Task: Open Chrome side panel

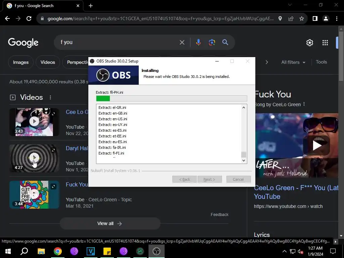Action: coord(315,19)
